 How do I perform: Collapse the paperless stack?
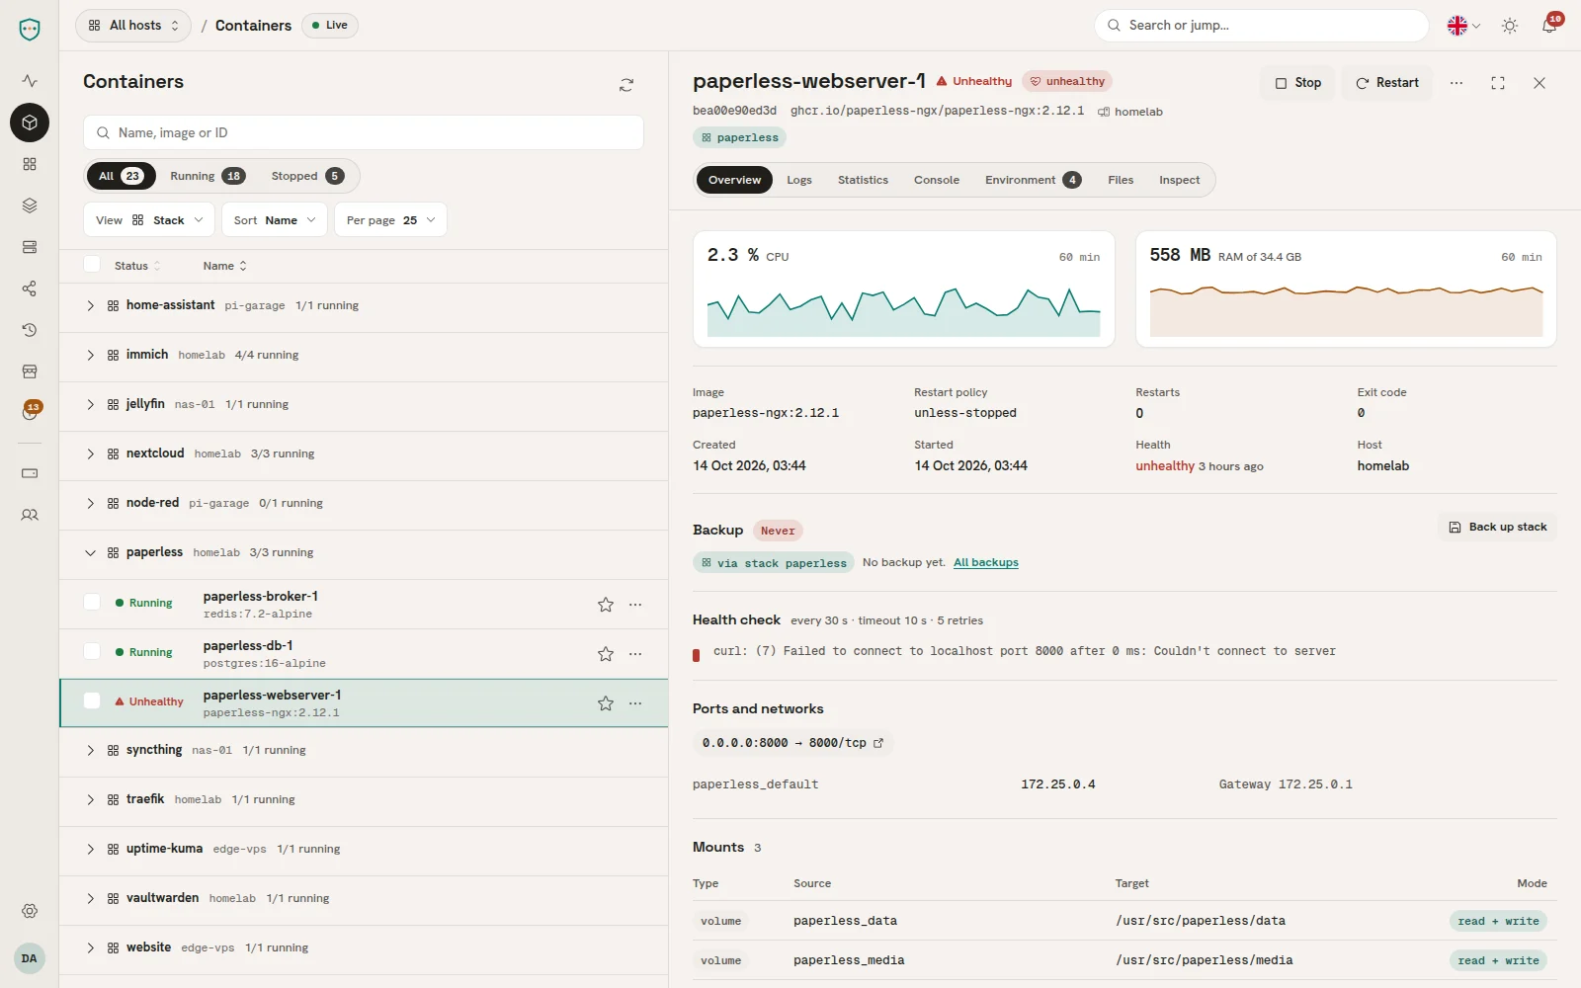coord(90,553)
